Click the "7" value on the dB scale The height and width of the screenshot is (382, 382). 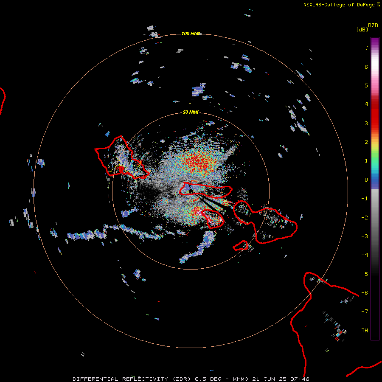coord(366,48)
